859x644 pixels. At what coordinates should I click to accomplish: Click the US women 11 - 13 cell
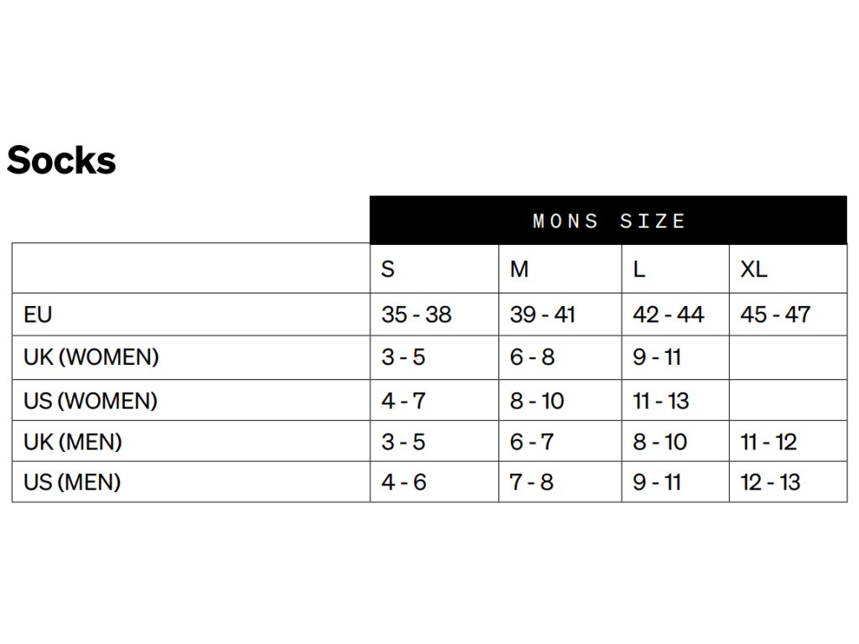coord(675,400)
